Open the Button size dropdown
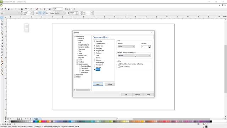Viewport: 227px width, 128px height. coord(126,47)
